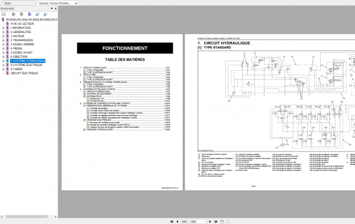
Task: Click the second gray bookmark flag icon
Action: tap(21, 14)
